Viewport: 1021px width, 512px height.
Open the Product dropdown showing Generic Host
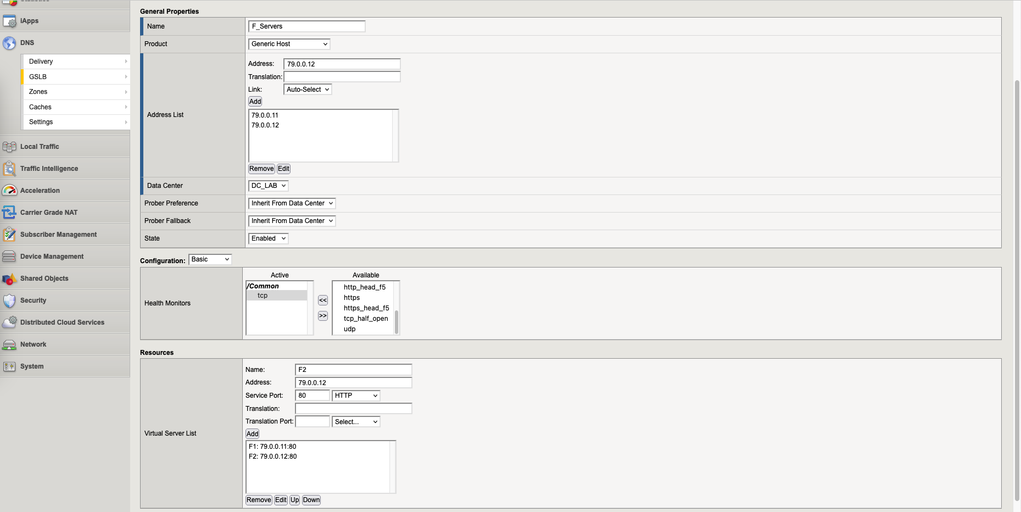289,44
